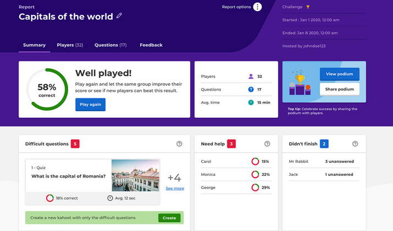Click the teal Avg. time clock icon
Image resolution: width=393 pixels, height=231 pixels.
coord(251,102)
